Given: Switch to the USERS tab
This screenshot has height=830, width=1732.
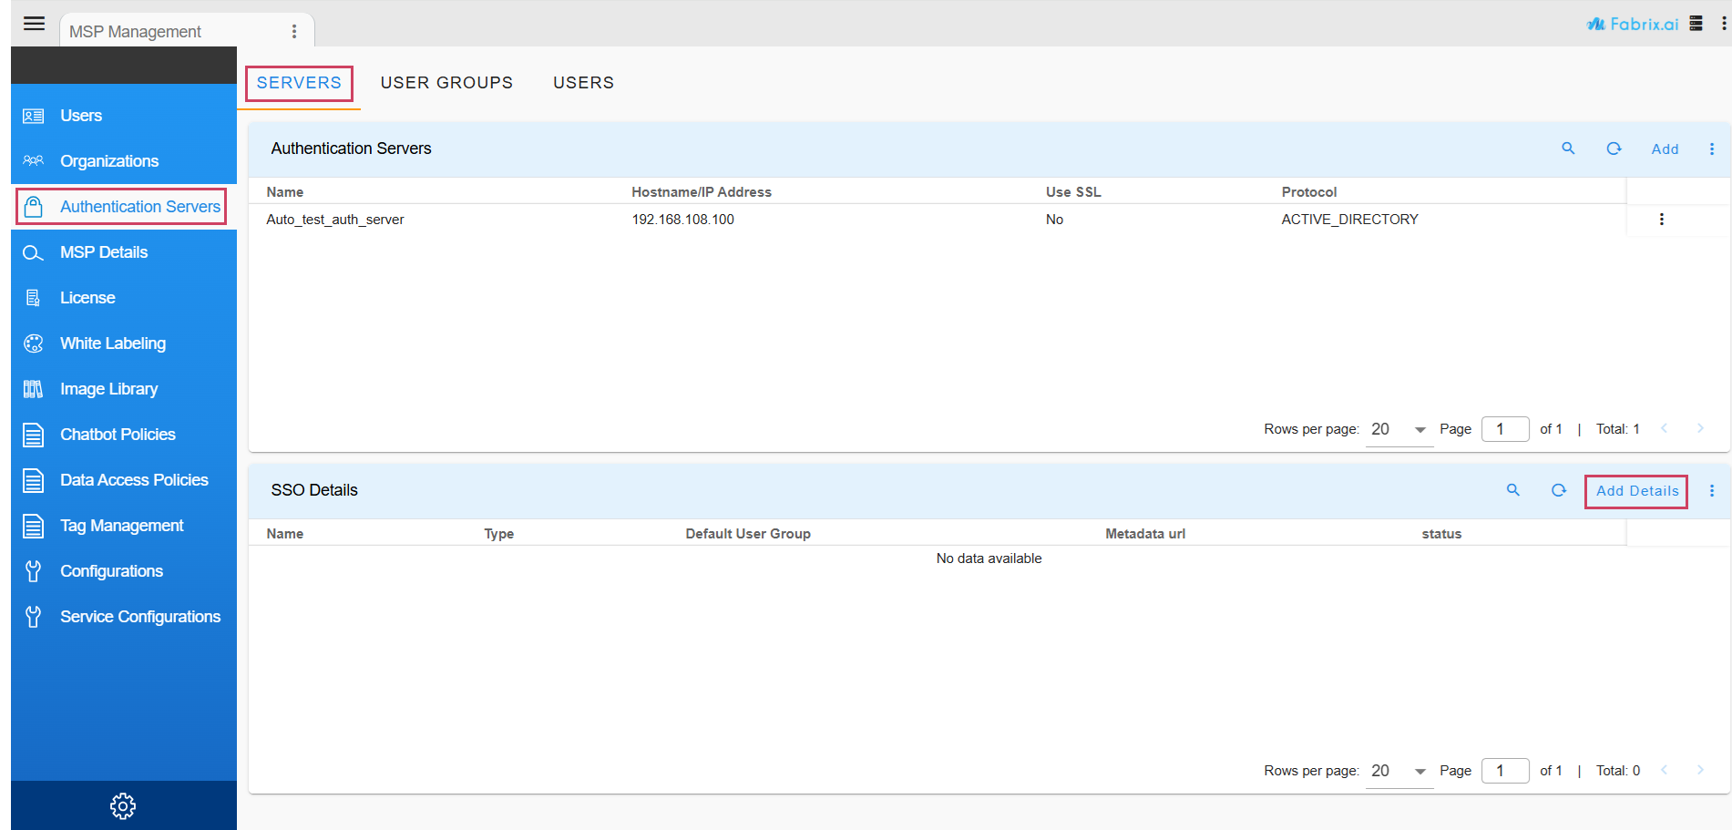Looking at the screenshot, I should 583,83.
